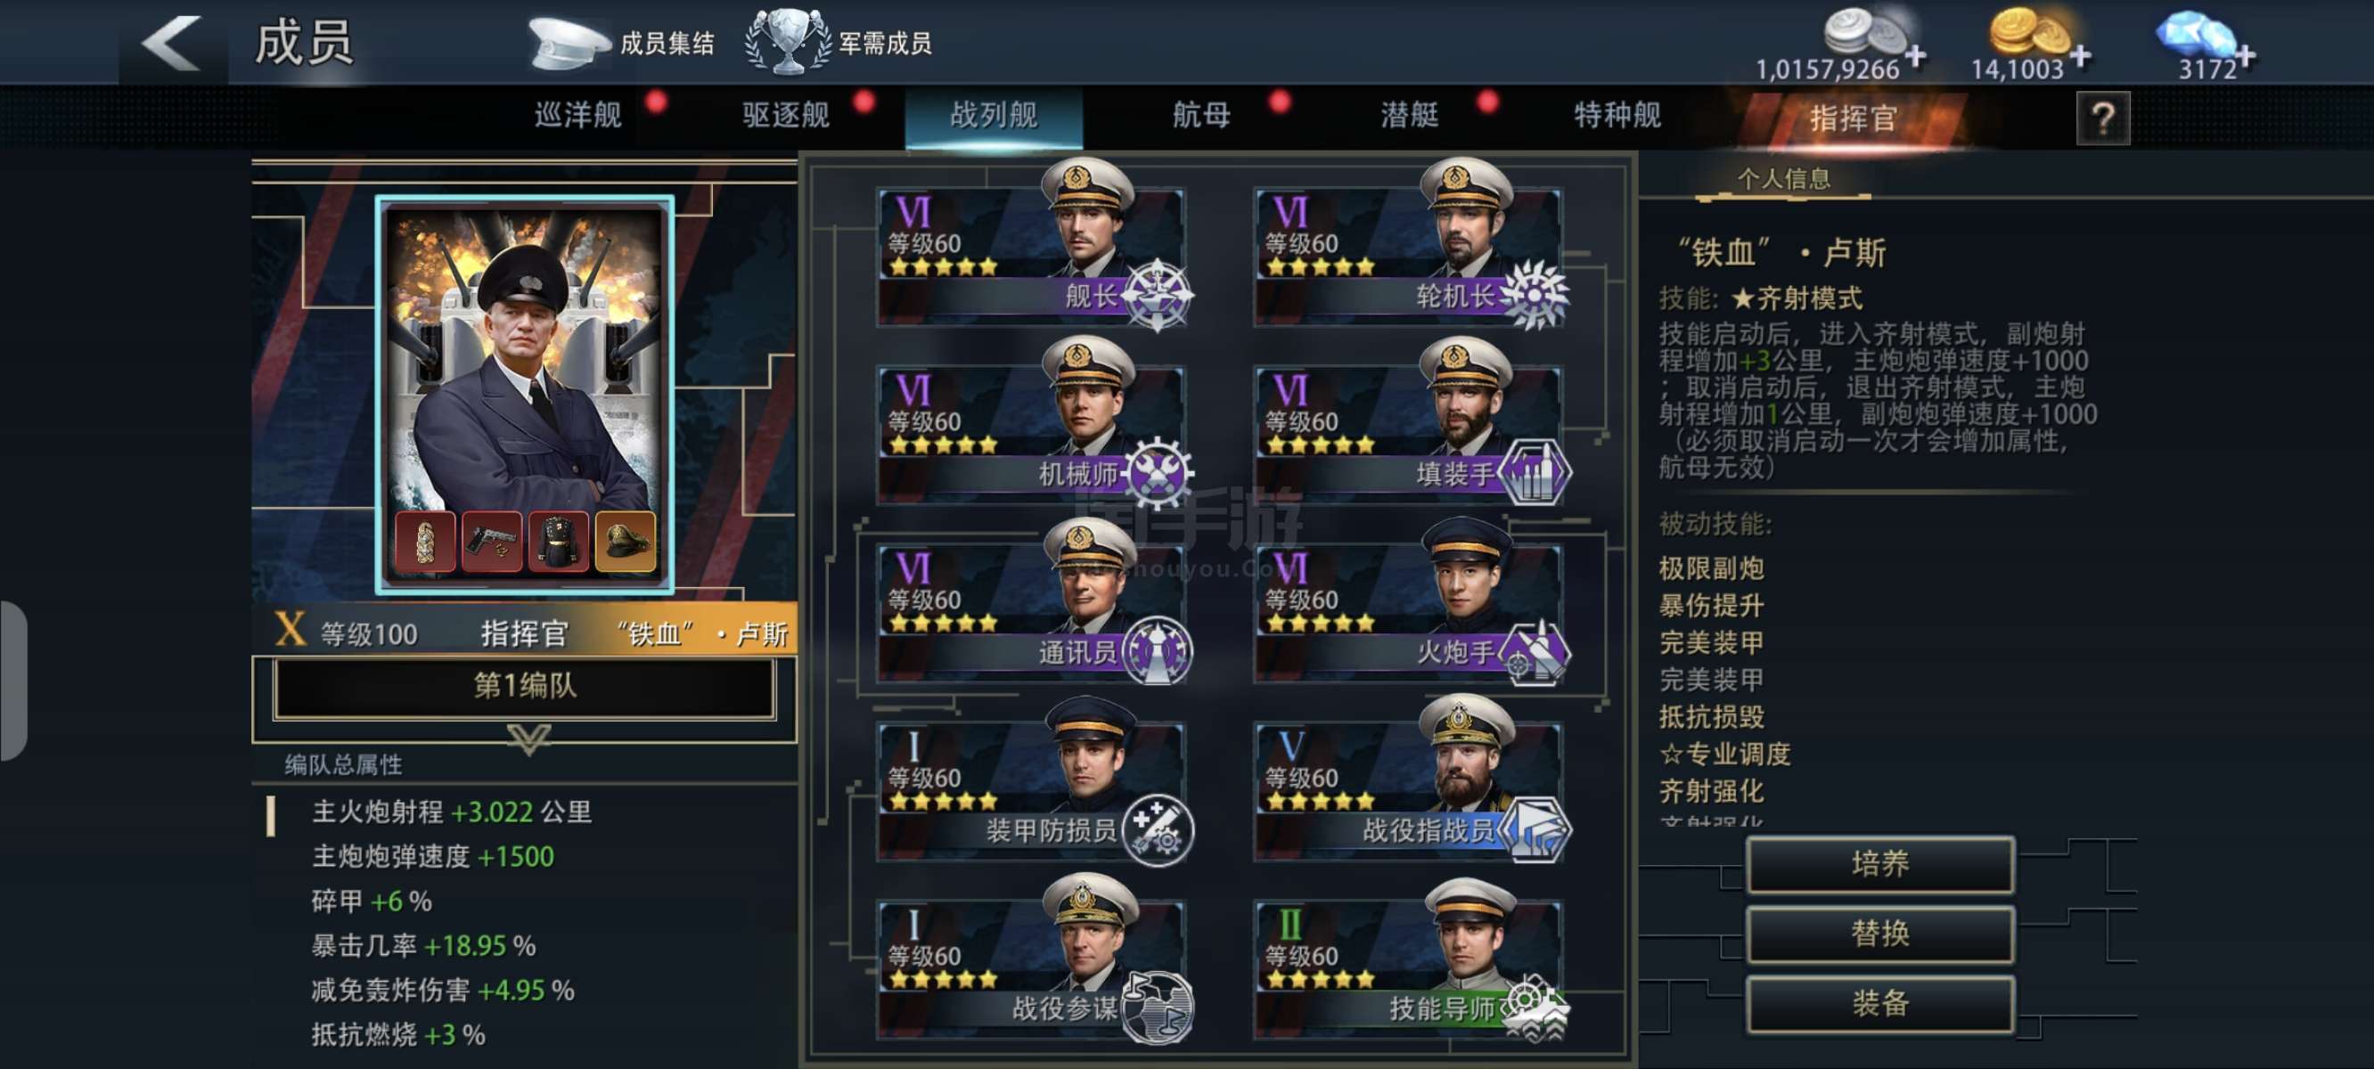Switch to the 航母 tab
Screen dimensions: 2374x1069
tap(1201, 116)
